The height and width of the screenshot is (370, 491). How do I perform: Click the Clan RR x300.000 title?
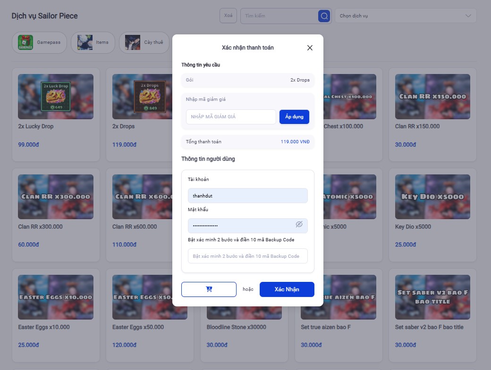click(40, 227)
